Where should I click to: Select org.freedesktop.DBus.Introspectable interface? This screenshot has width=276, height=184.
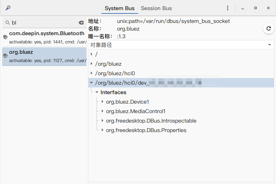tap(151, 121)
